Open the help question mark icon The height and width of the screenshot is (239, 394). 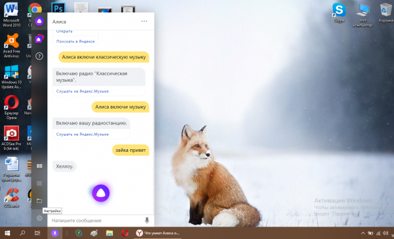39,56
